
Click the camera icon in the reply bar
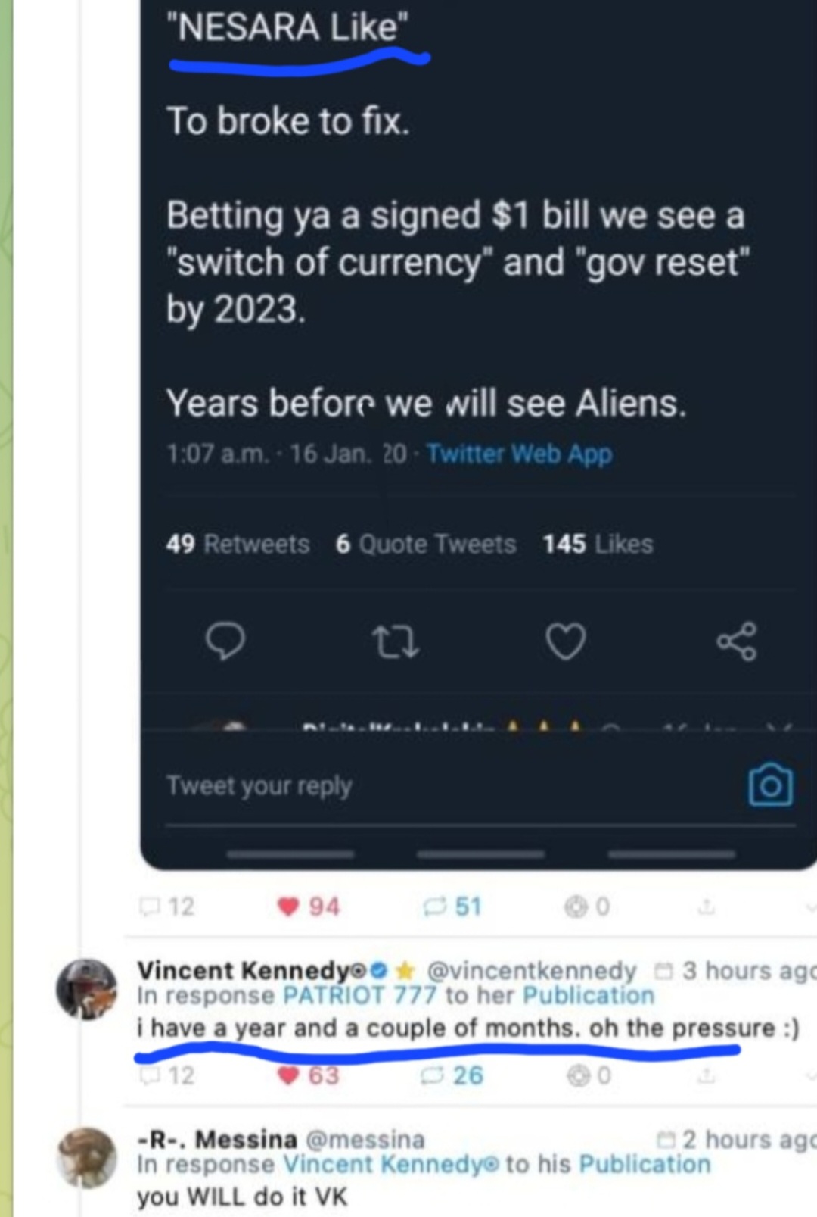(x=770, y=785)
